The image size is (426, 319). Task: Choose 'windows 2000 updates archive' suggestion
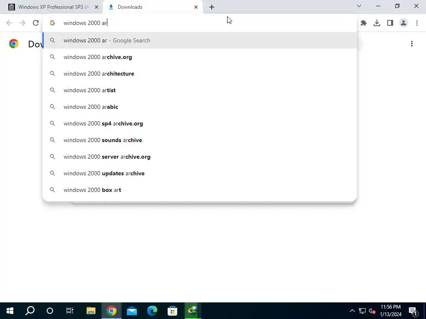(200, 173)
